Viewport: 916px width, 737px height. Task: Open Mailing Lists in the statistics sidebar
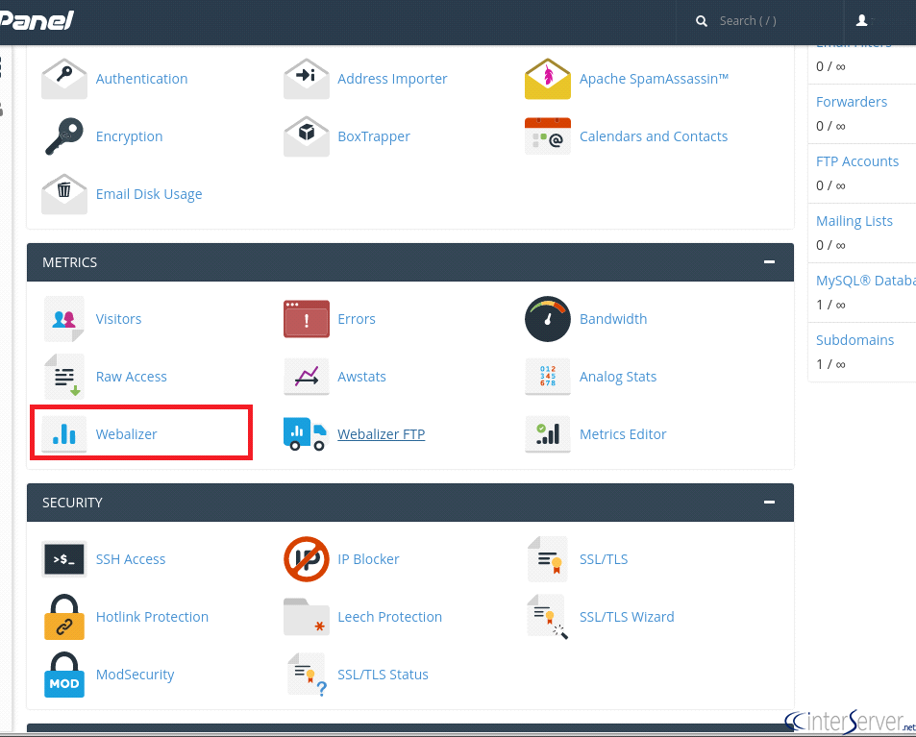[854, 221]
